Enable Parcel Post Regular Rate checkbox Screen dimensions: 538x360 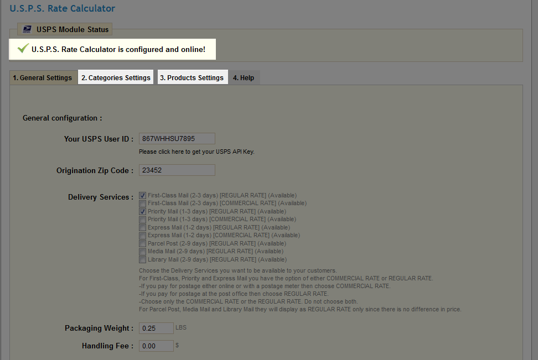tap(143, 244)
